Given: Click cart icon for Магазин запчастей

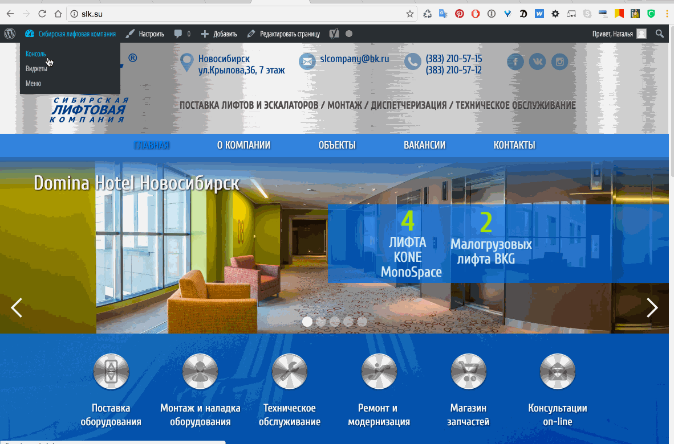Looking at the screenshot, I should (x=468, y=372).
